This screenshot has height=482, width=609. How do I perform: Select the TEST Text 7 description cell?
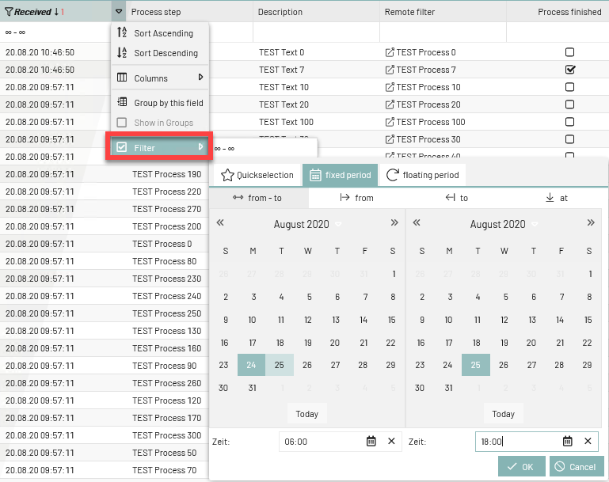[x=282, y=70]
